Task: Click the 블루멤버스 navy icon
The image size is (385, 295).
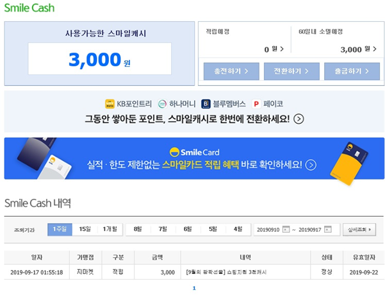Action: (206, 104)
